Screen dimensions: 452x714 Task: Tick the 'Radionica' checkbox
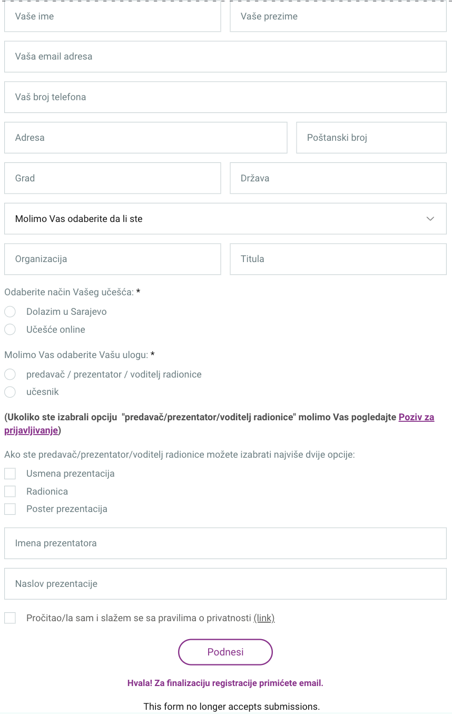(10, 491)
